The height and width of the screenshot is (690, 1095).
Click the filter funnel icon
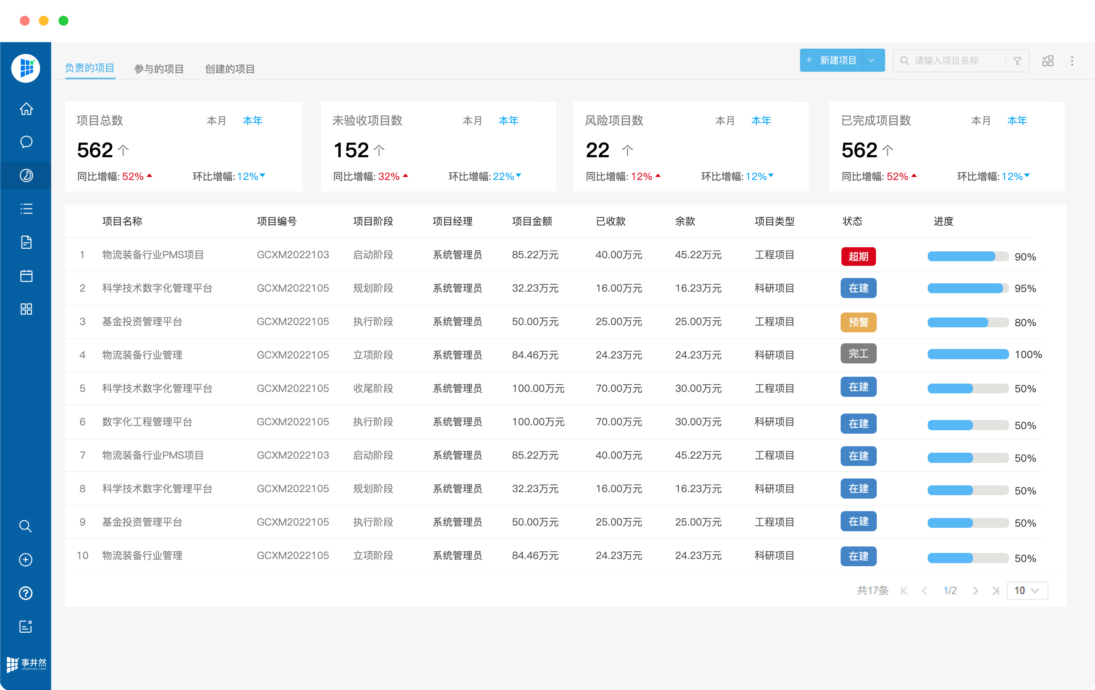(x=1017, y=60)
